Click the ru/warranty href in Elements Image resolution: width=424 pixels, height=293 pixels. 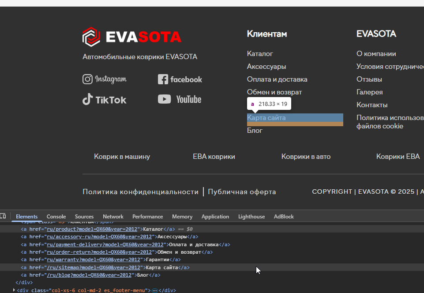(94, 260)
